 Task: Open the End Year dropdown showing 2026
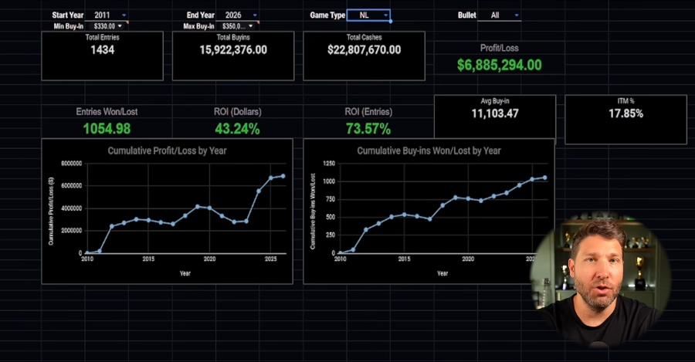[237, 15]
